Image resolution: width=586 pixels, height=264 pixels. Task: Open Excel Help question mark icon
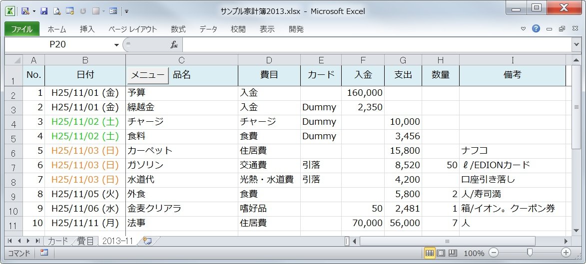pyautogui.click(x=536, y=28)
